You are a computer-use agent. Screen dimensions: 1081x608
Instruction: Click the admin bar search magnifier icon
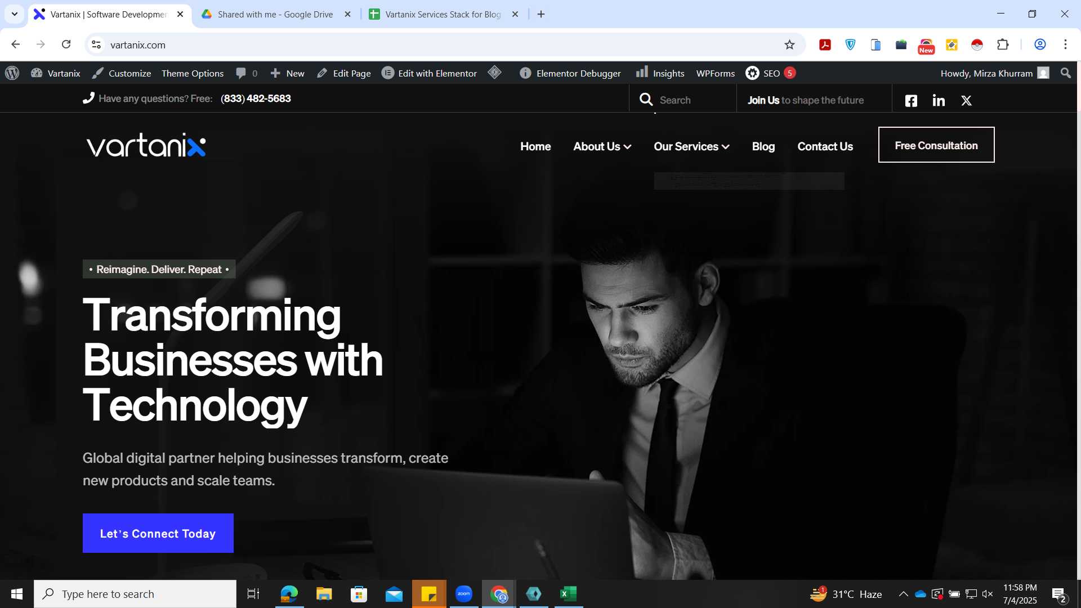click(x=1065, y=73)
